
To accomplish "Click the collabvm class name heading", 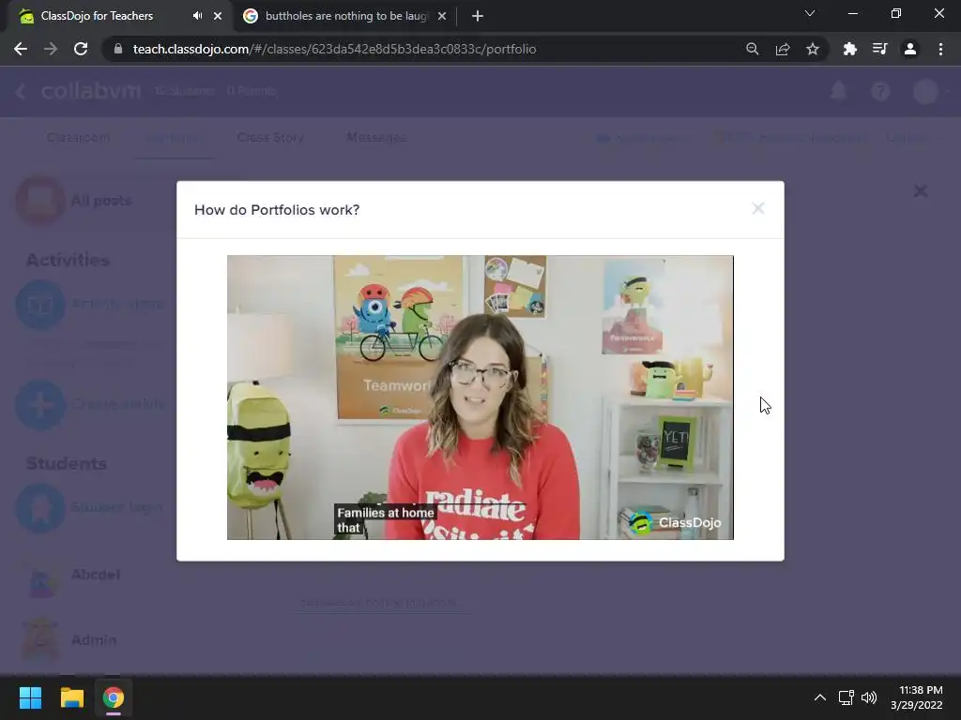I will click(x=91, y=91).
